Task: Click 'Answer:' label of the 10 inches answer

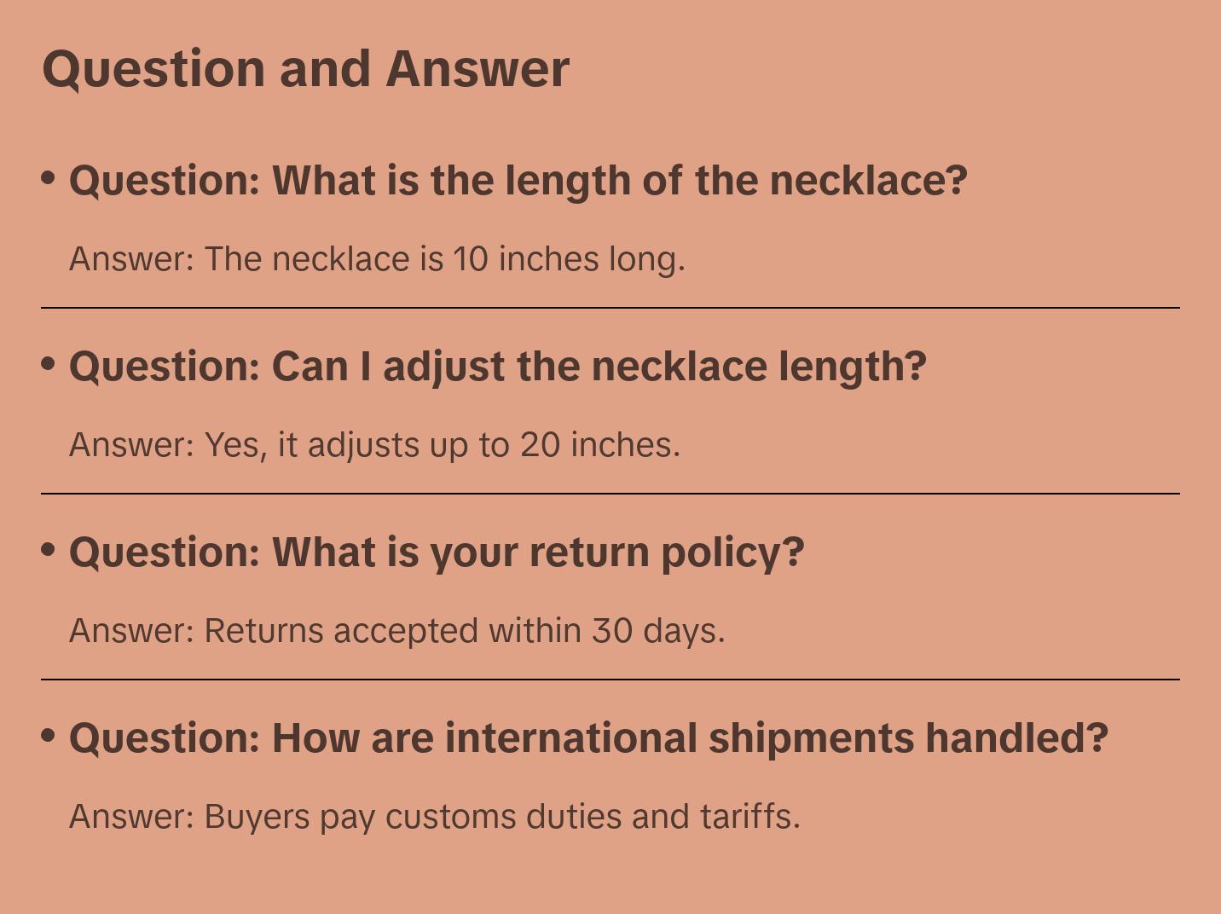Action: coord(132,259)
